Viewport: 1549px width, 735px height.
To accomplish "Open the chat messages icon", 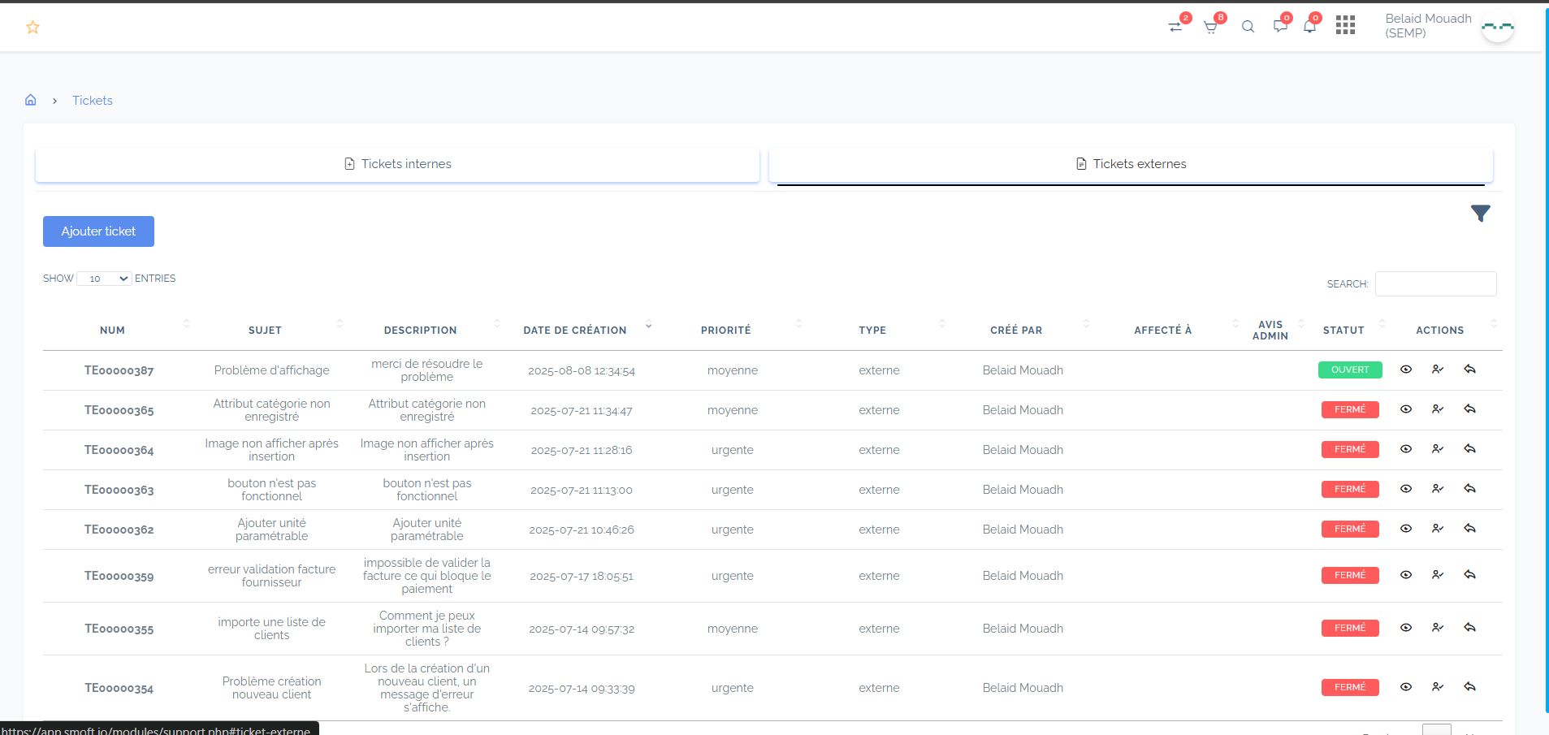I will coord(1280,27).
